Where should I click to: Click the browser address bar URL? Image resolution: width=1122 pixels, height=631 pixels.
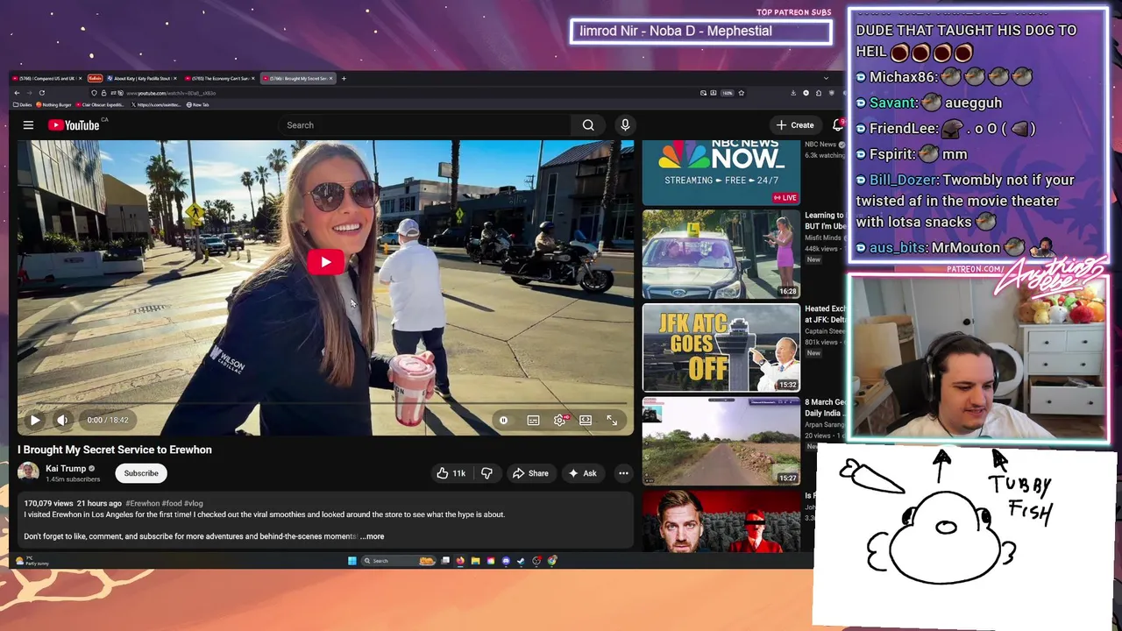point(171,93)
